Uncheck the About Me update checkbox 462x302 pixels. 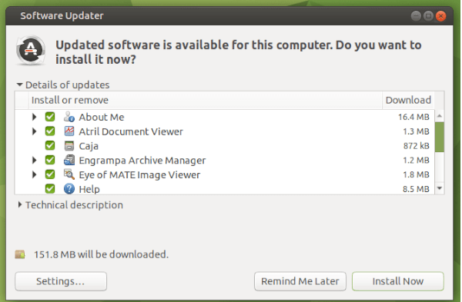(x=50, y=117)
